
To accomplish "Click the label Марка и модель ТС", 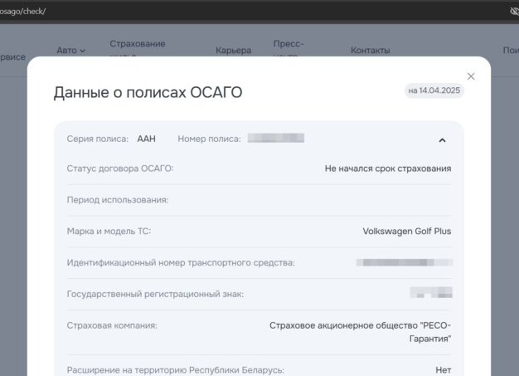I will pyautogui.click(x=109, y=232).
